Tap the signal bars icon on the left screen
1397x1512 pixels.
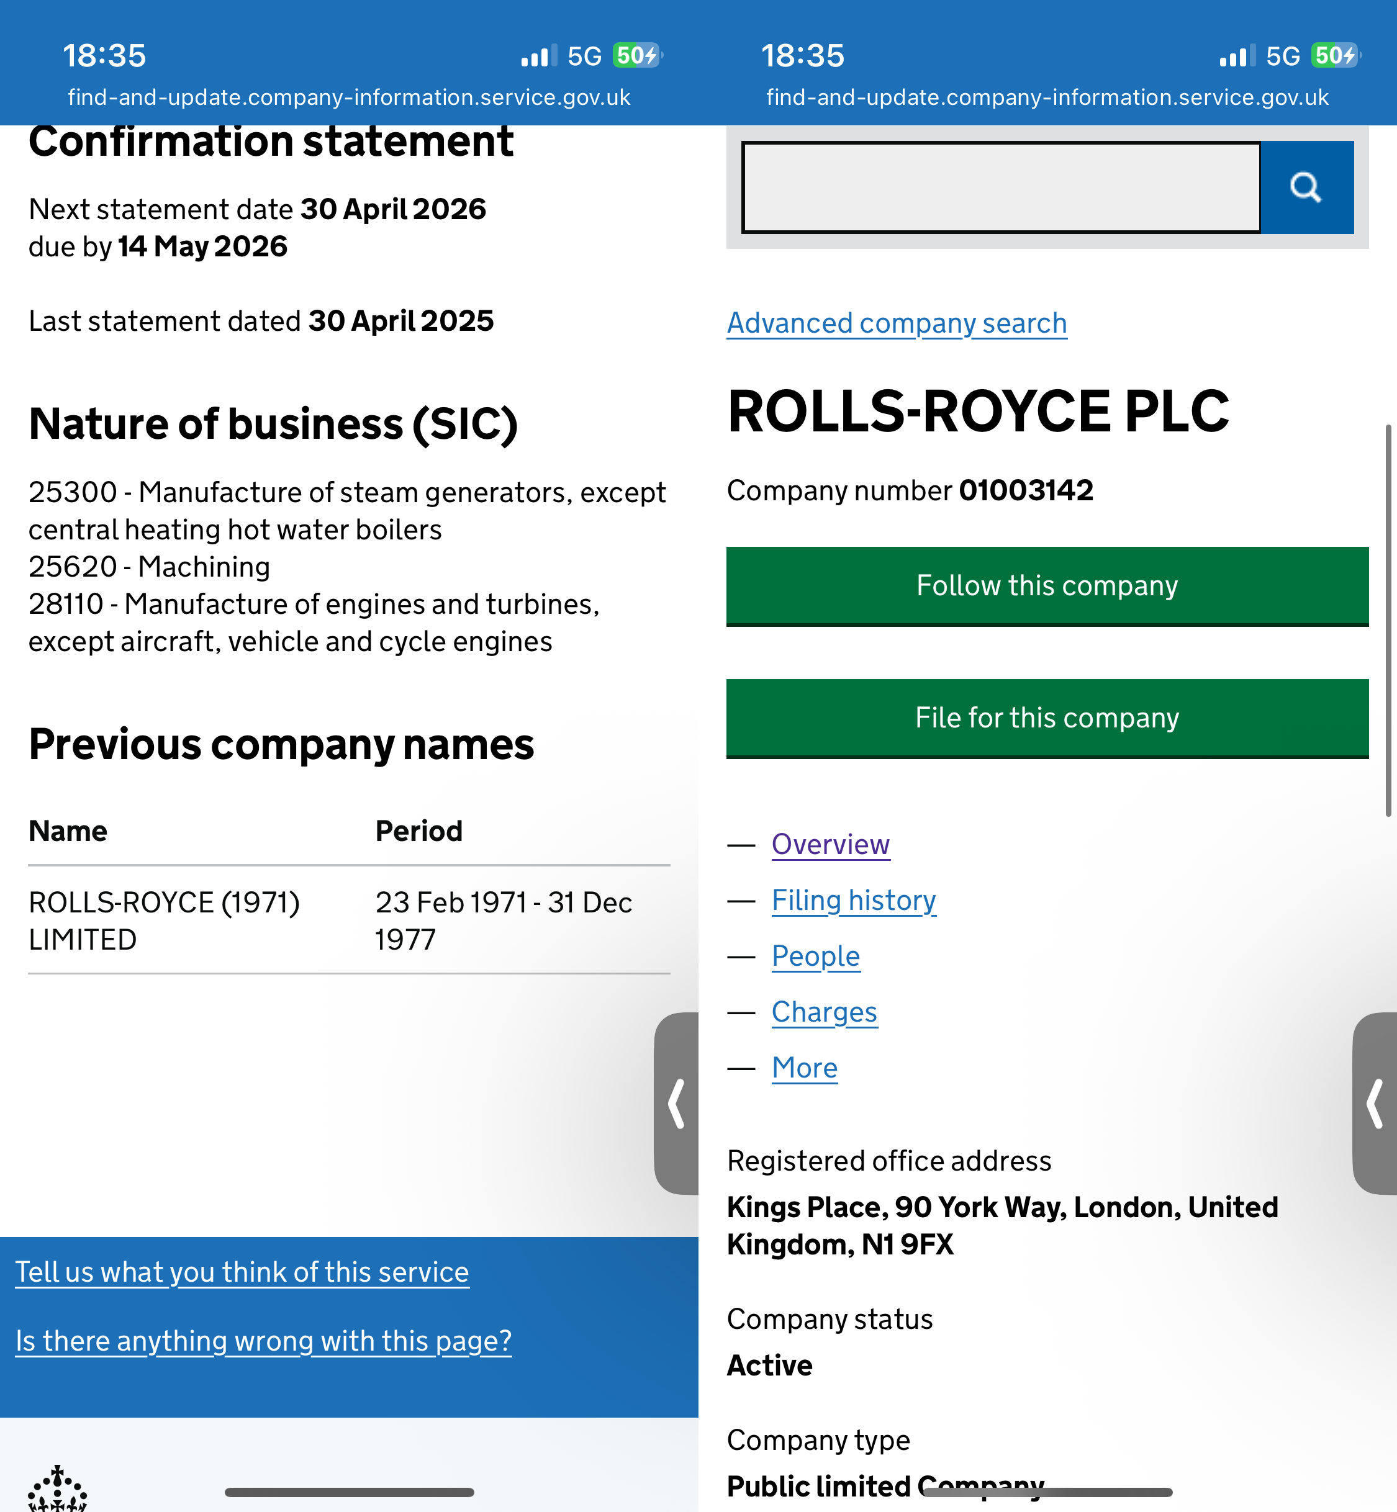click(539, 56)
